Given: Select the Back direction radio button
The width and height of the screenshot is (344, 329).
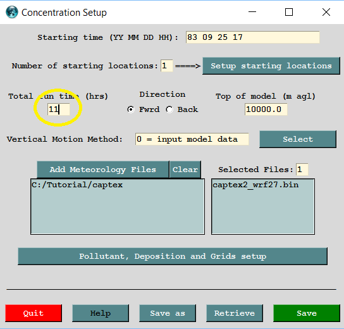Looking at the screenshot, I should [169, 109].
